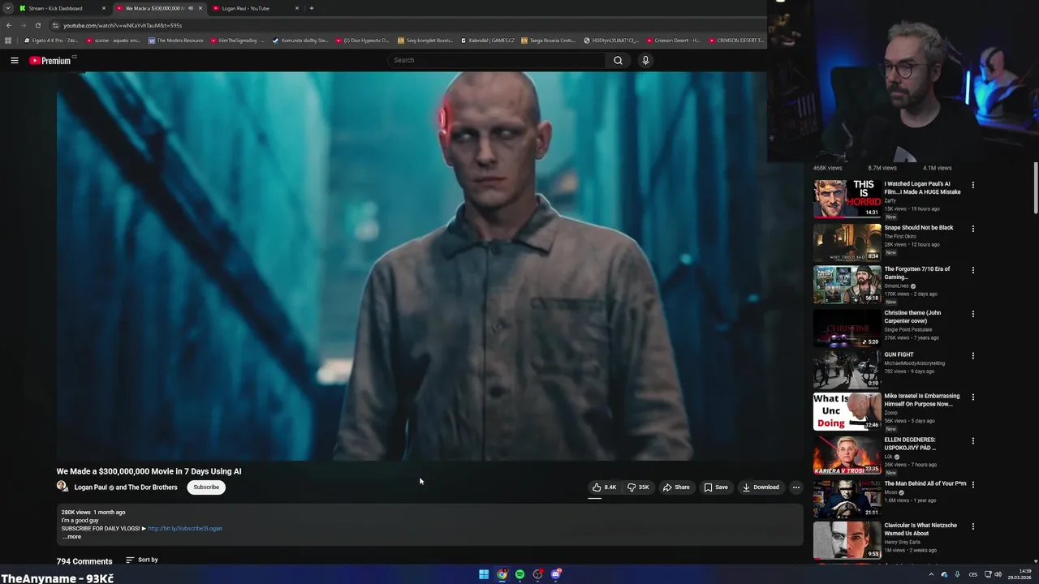Like the video with thumbs-up 8.4K
This screenshot has height=584, width=1039.
pos(604,487)
